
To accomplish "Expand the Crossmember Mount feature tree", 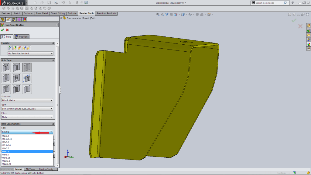I will pyautogui.click(x=61, y=18).
